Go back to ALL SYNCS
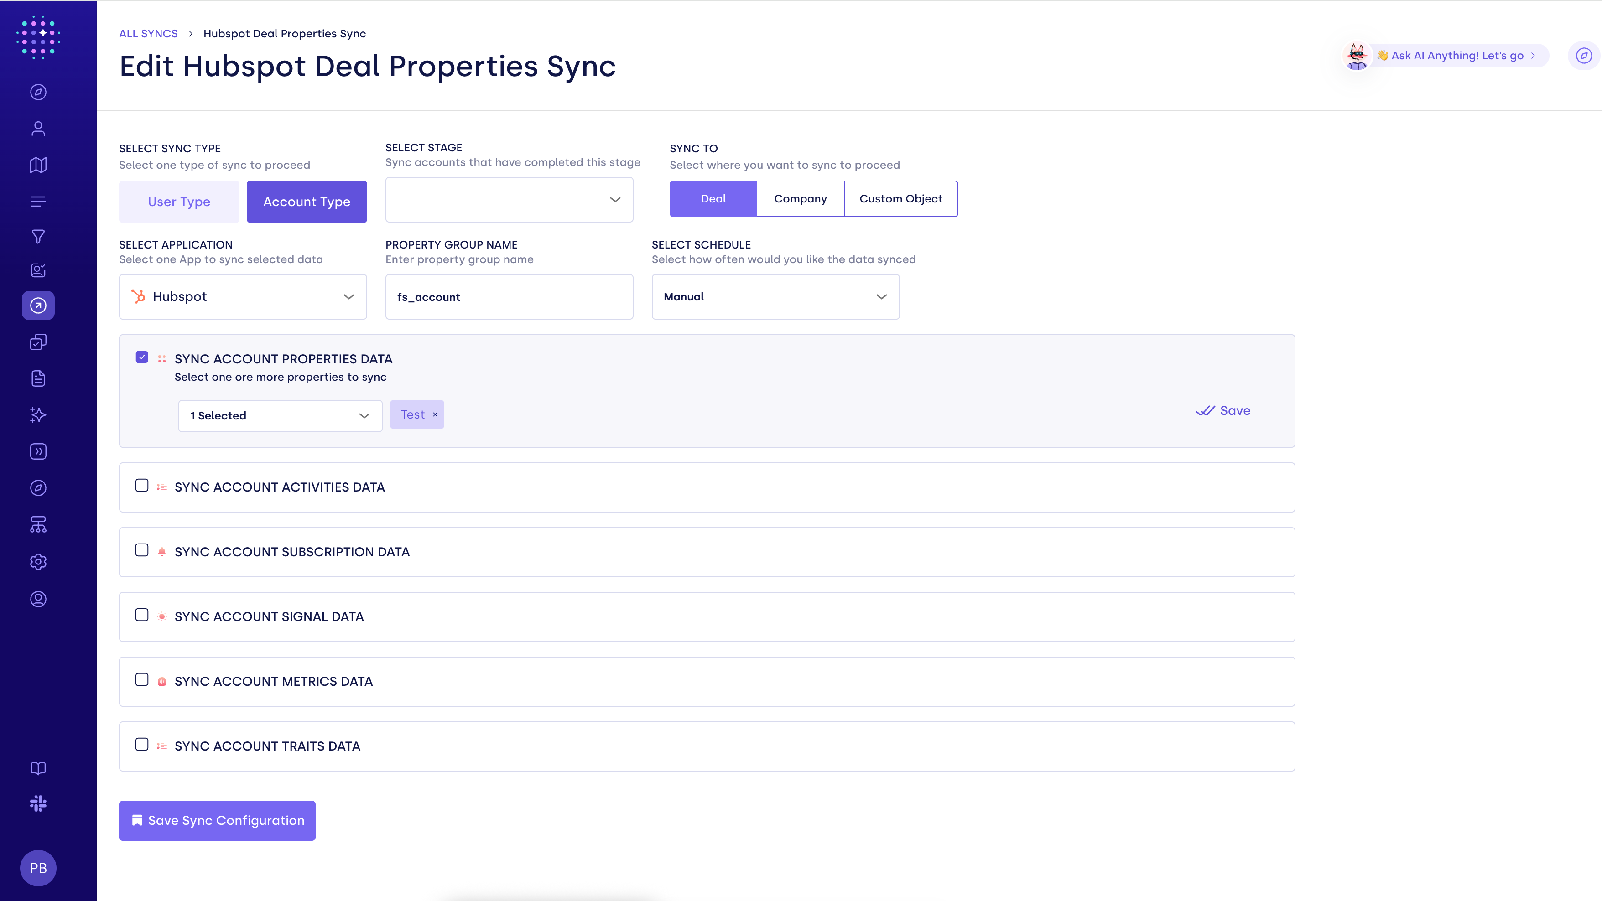Image resolution: width=1602 pixels, height=901 pixels. point(148,34)
